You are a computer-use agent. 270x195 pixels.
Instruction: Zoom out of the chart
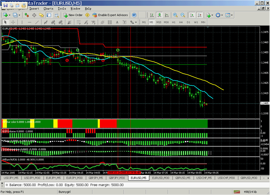point(183,15)
